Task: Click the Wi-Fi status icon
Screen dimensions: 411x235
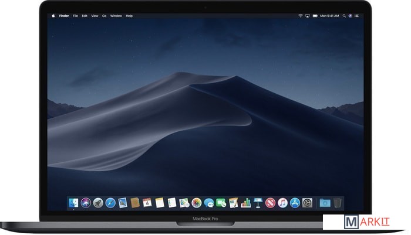Action: click(x=299, y=15)
